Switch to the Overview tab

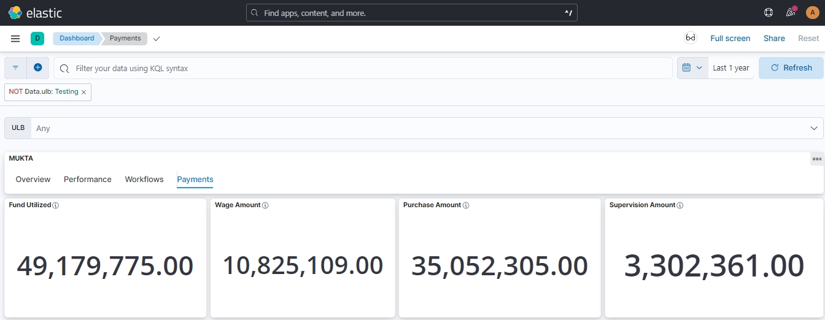pos(33,180)
